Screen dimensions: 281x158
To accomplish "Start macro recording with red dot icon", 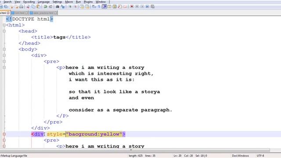I will [132, 7].
